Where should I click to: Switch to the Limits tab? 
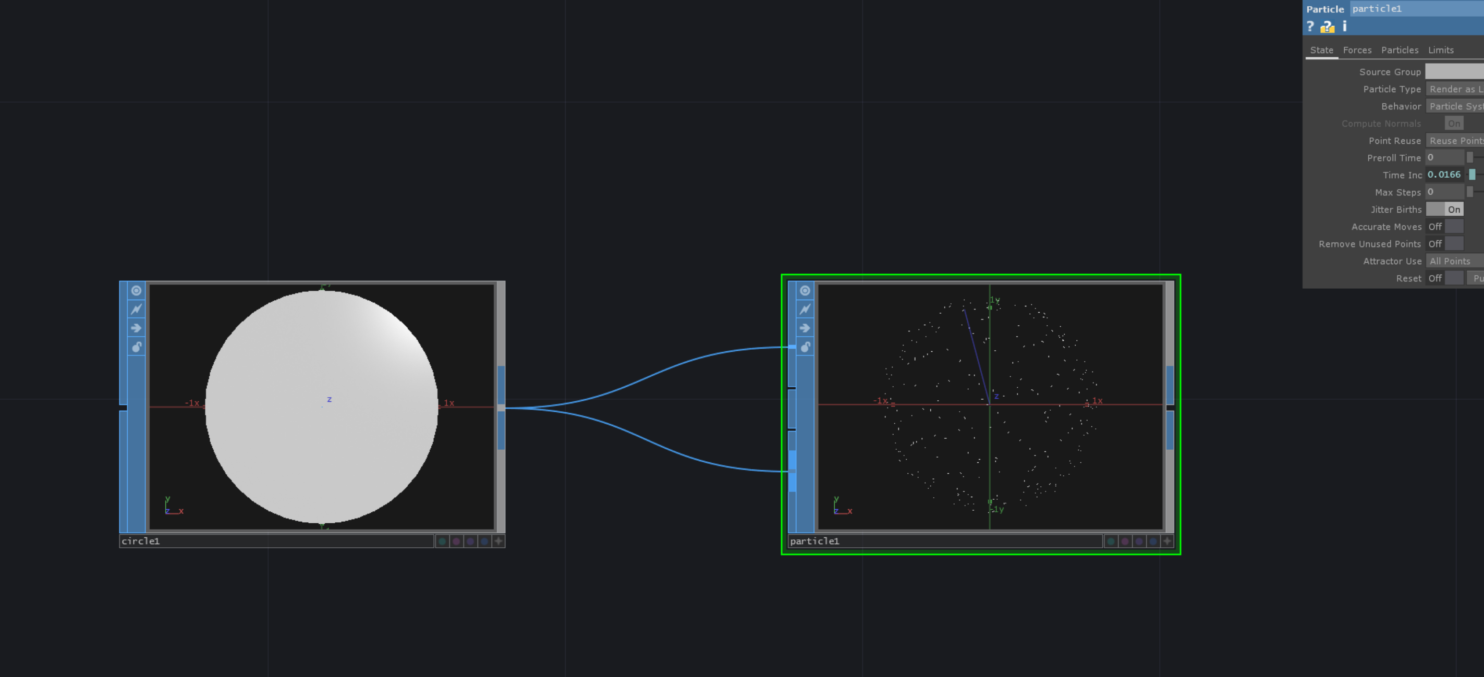pos(1440,50)
